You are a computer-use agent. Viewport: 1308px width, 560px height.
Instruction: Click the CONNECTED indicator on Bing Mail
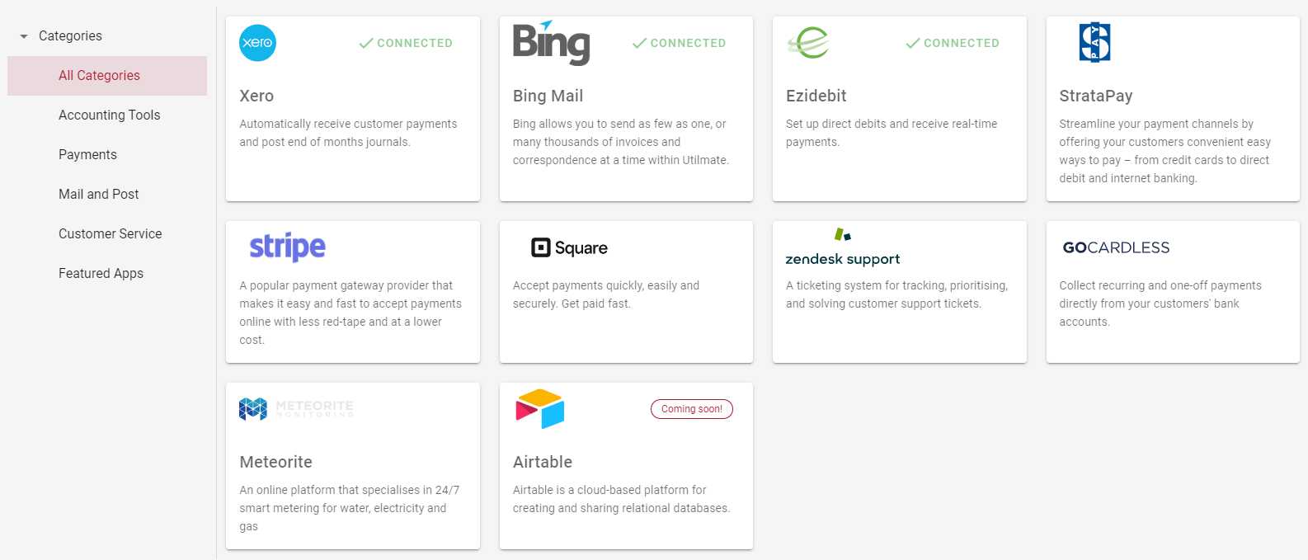(x=679, y=43)
